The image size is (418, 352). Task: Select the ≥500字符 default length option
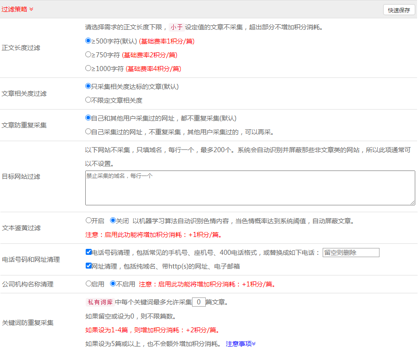(88, 41)
